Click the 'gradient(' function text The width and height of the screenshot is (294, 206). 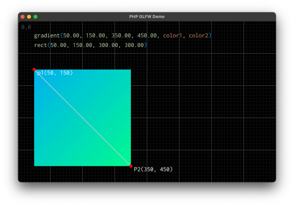[x=49, y=36]
